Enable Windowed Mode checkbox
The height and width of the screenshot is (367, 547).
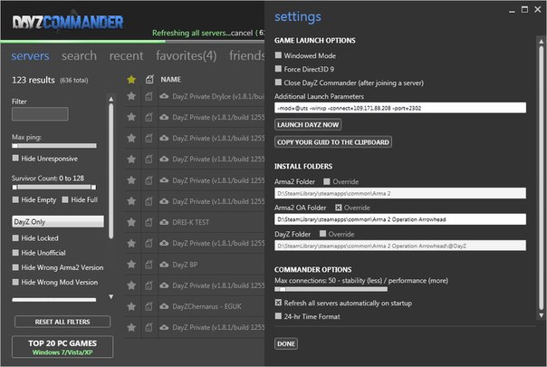(x=278, y=55)
